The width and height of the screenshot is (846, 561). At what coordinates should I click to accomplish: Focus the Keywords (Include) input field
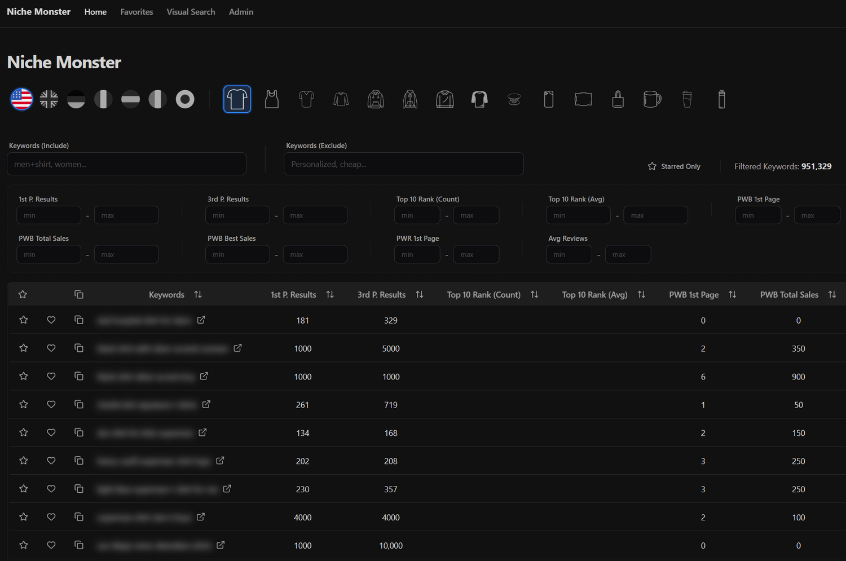coord(126,164)
